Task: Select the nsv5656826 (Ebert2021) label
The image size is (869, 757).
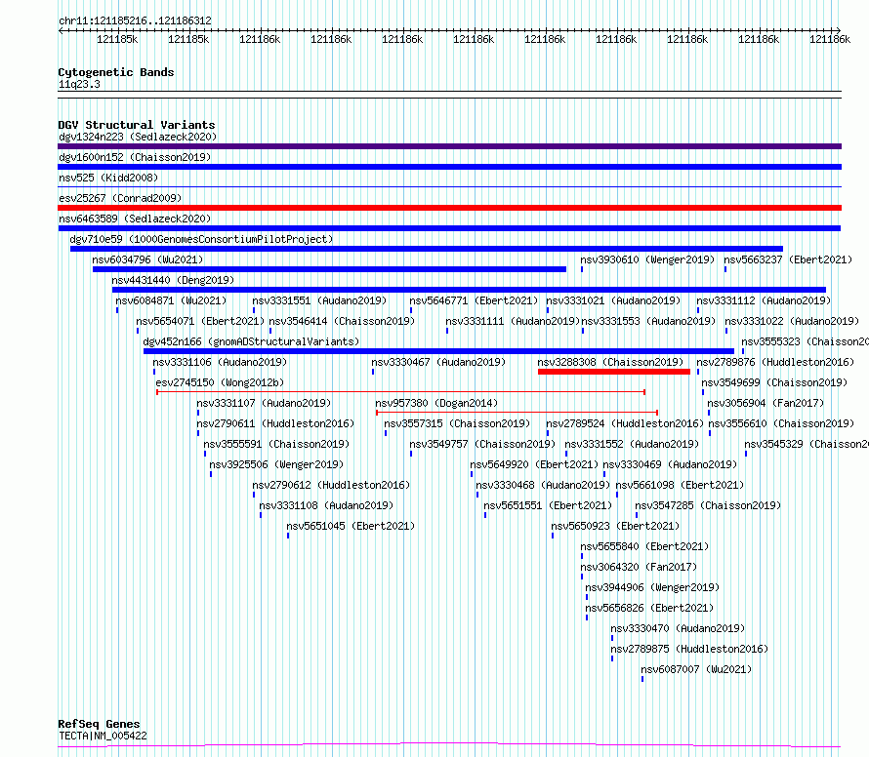Action: tap(649, 608)
